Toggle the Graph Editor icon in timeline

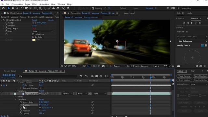pos(107,76)
